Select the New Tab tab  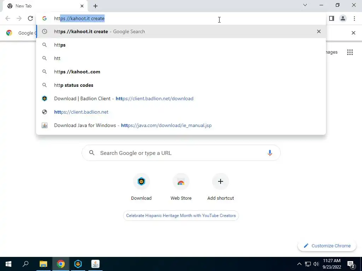pyautogui.click(x=46, y=6)
